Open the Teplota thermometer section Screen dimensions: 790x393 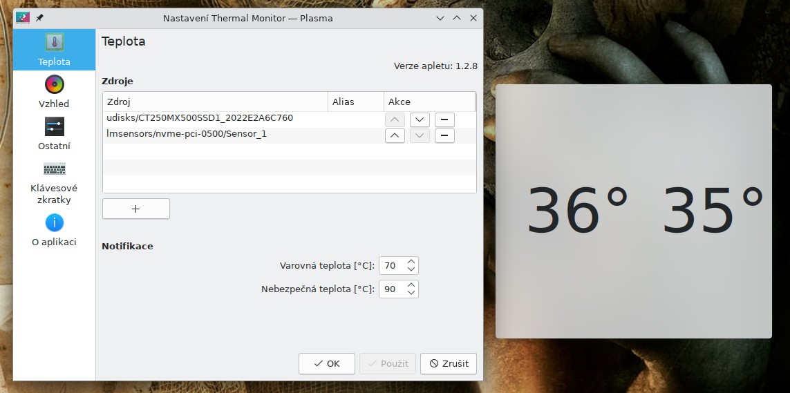pos(54,50)
